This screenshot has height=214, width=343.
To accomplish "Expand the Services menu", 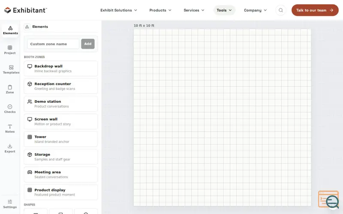I will [194, 10].
